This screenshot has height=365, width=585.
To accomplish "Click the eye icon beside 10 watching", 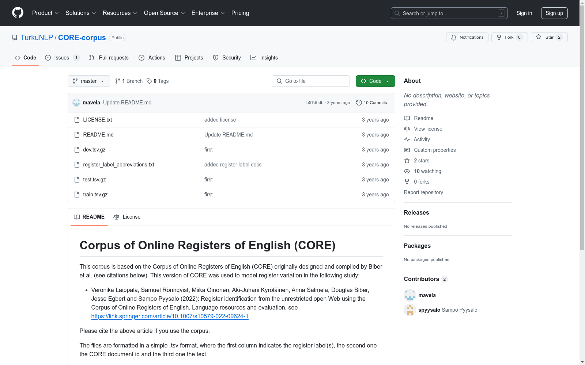I will (x=407, y=171).
